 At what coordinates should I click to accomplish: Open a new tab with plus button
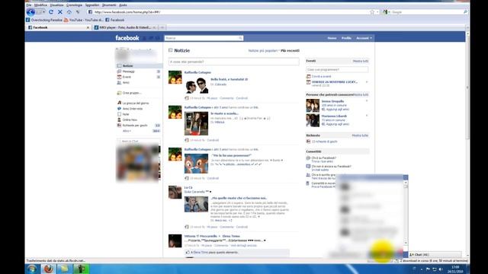pyautogui.click(x=162, y=27)
